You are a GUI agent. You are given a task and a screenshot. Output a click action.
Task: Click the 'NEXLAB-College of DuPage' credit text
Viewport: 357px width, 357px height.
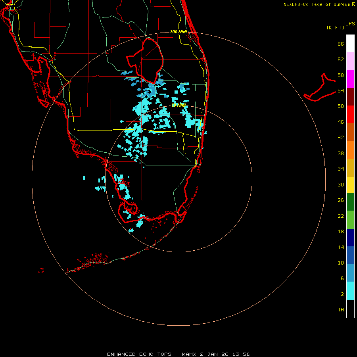(x=317, y=4)
